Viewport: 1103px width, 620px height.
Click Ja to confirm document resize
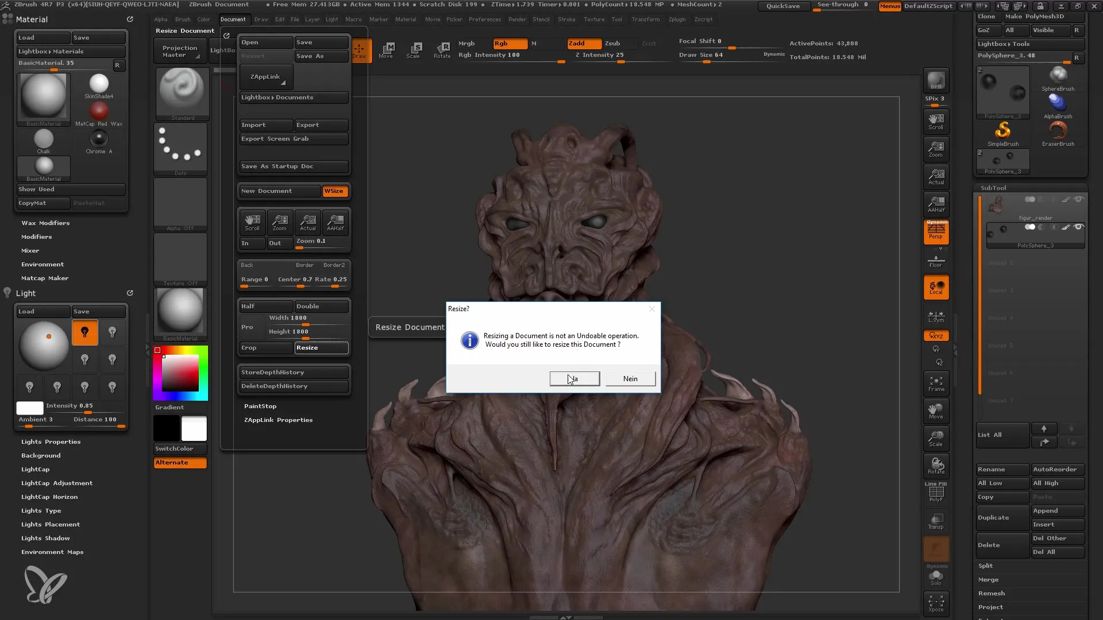(x=573, y=378)
